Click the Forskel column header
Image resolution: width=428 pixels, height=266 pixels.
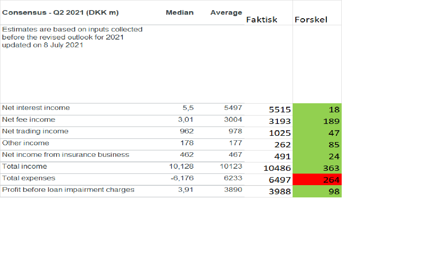(311, 20)
